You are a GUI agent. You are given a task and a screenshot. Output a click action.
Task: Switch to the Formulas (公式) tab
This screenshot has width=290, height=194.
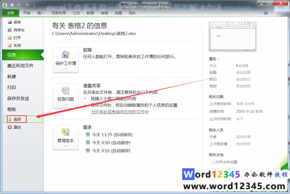click(x=76, y=13)
